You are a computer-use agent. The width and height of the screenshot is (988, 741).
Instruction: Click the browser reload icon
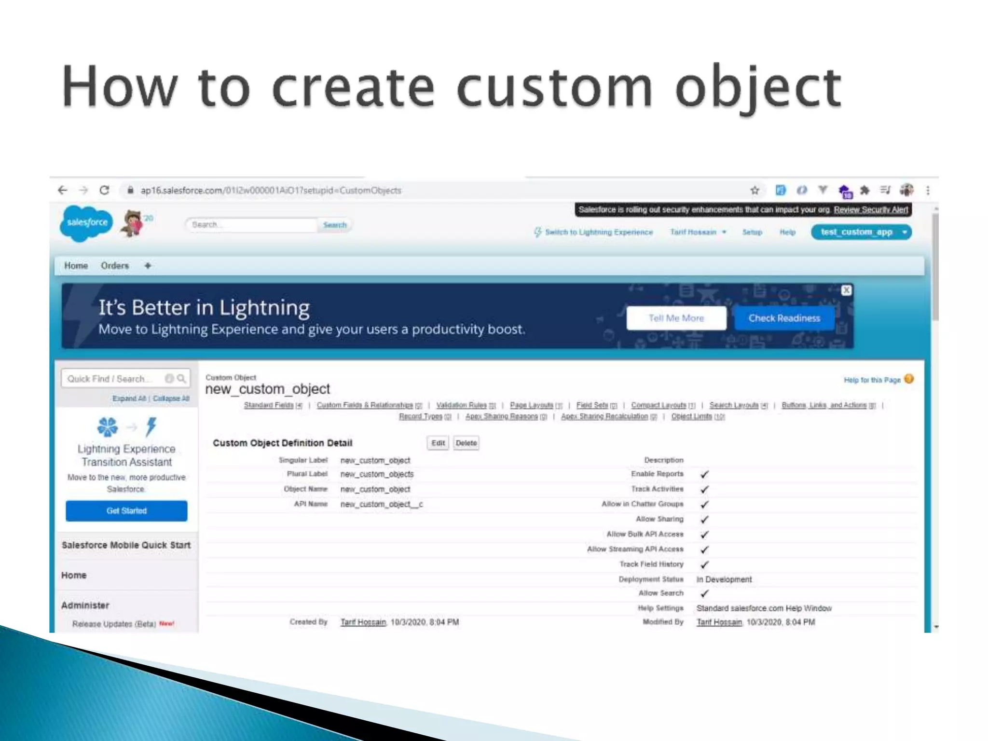[104, 190]
